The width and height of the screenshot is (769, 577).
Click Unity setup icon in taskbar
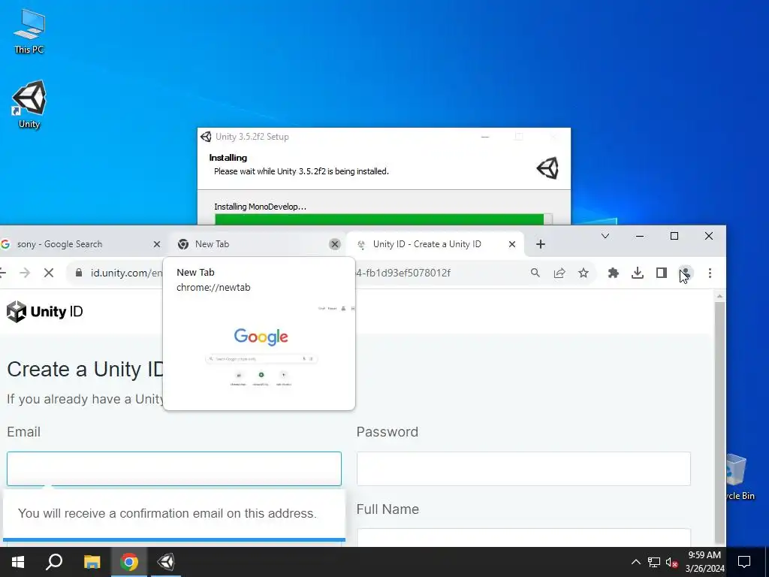click(166, 562)
